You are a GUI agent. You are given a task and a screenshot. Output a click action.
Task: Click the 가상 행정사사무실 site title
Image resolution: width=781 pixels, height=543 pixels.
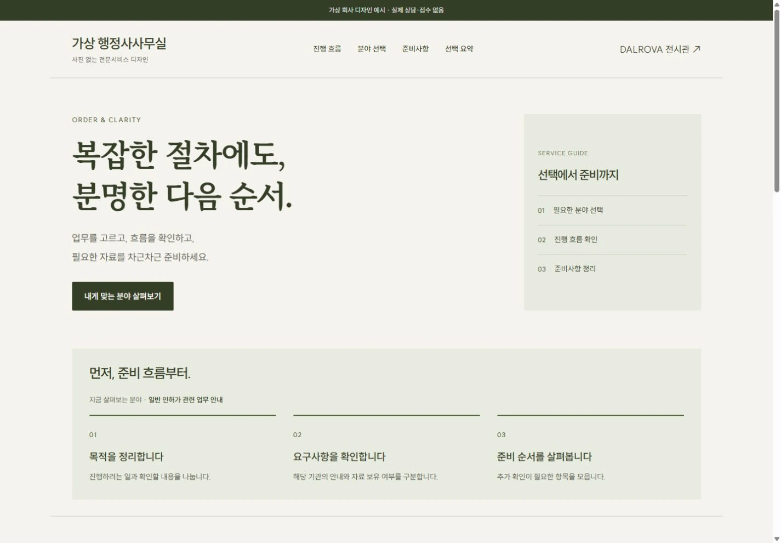coord(119,43)
